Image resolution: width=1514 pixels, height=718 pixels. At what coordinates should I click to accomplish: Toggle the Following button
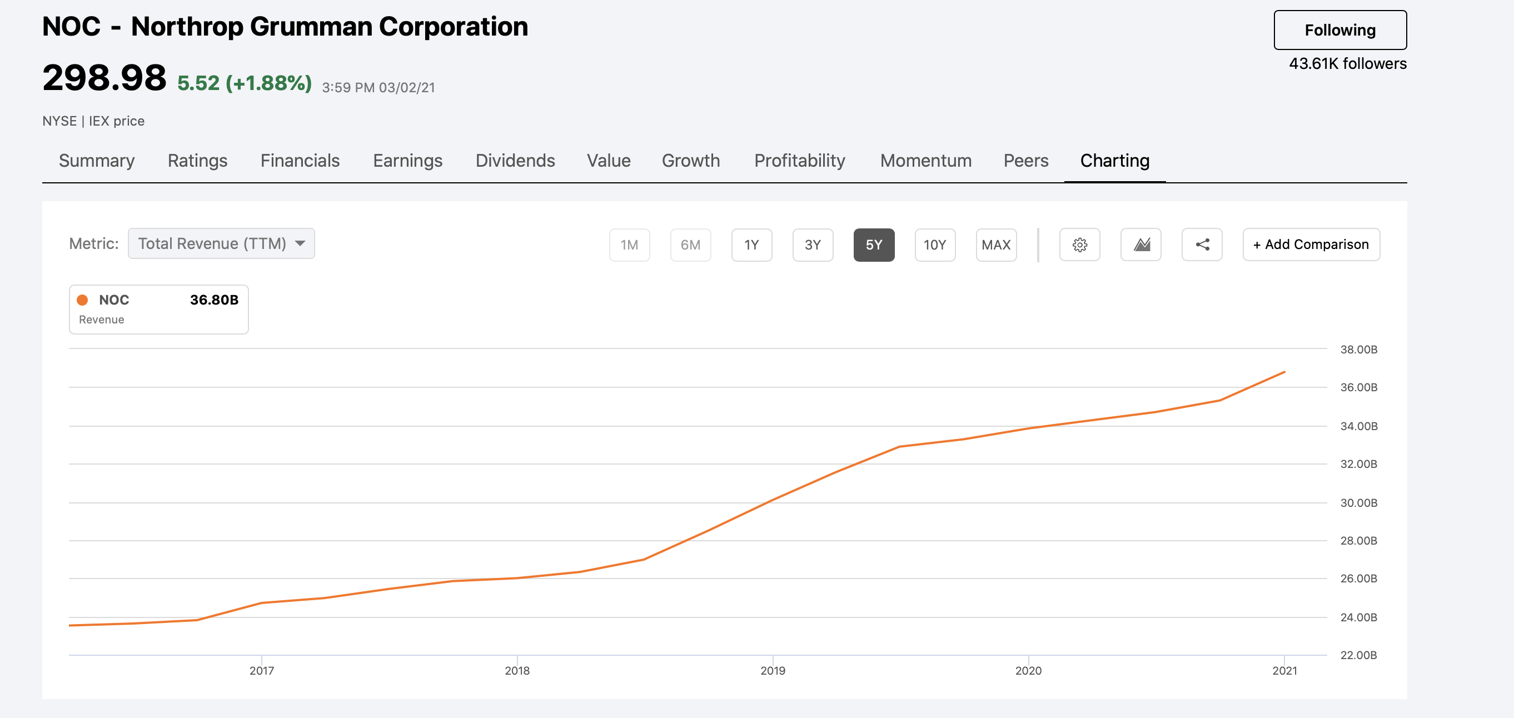(1340, 30)
